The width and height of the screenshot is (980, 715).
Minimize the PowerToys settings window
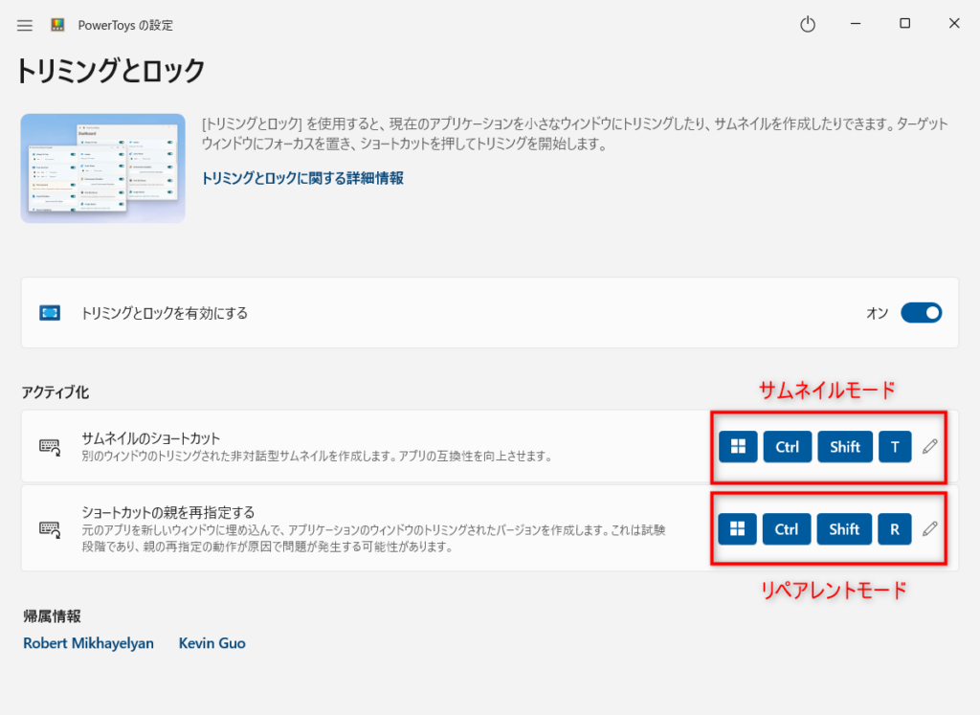pyautogui.click(x=856, y=24)
